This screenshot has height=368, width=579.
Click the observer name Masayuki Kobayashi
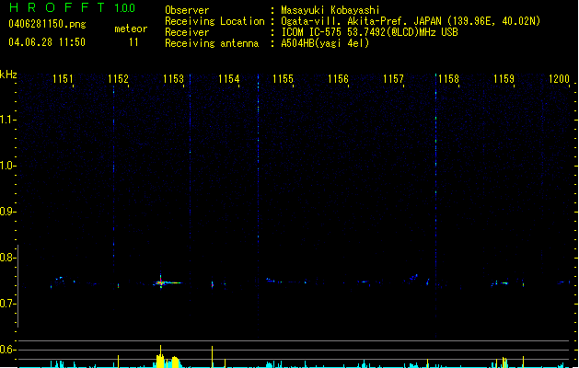click(x=330, y=10)
